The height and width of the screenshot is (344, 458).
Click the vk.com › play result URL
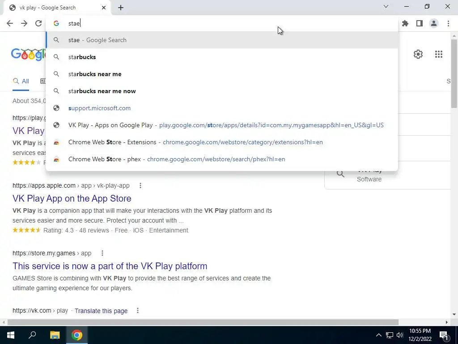pos(40,311)
